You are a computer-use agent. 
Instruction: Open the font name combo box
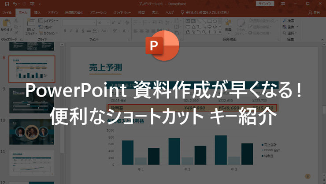(x=79, y=23)
